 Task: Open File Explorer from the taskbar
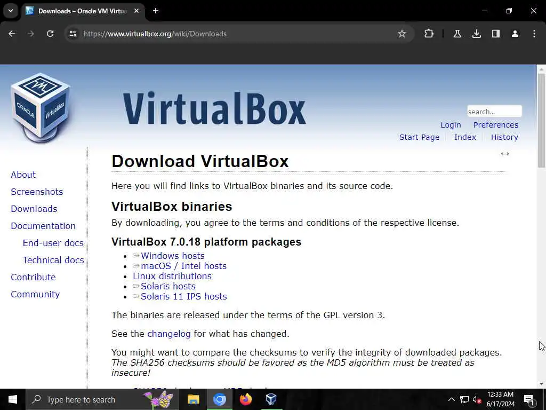coord(193,399)
